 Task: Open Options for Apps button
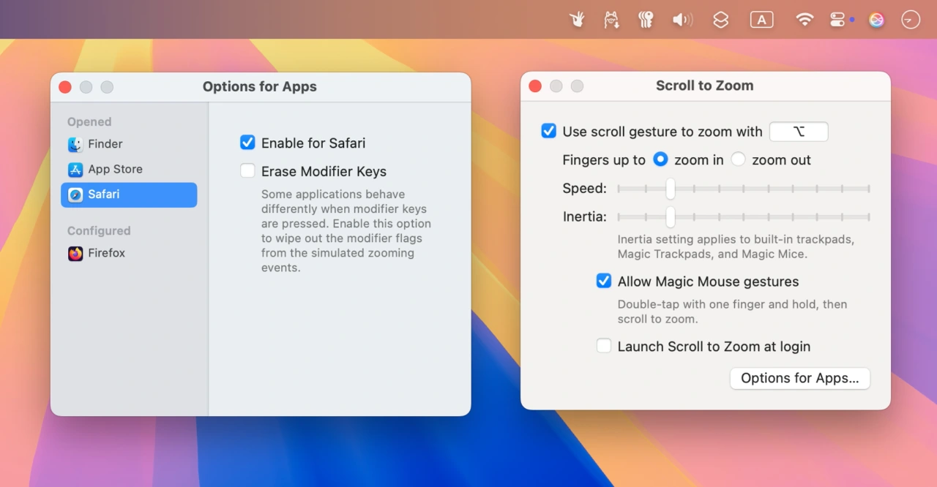(799, 378)
